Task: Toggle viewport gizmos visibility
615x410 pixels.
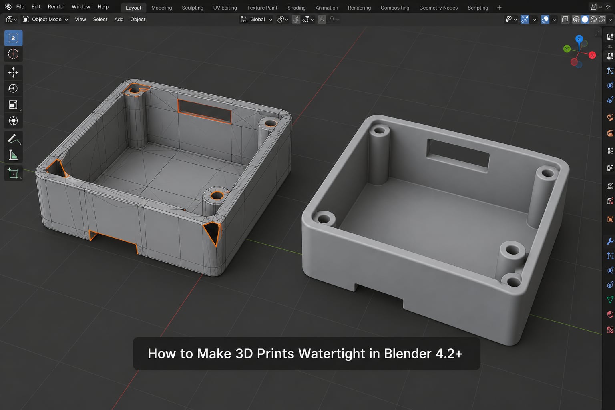Action: [525, 19]
